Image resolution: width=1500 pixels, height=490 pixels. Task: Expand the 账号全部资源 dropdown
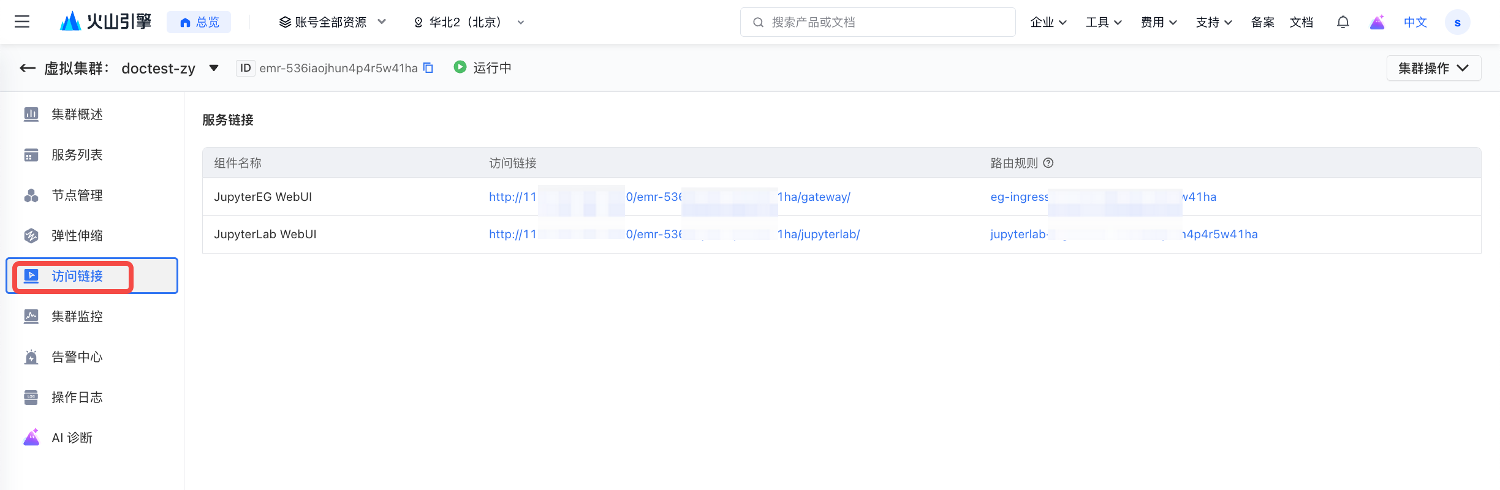[332, 22]
